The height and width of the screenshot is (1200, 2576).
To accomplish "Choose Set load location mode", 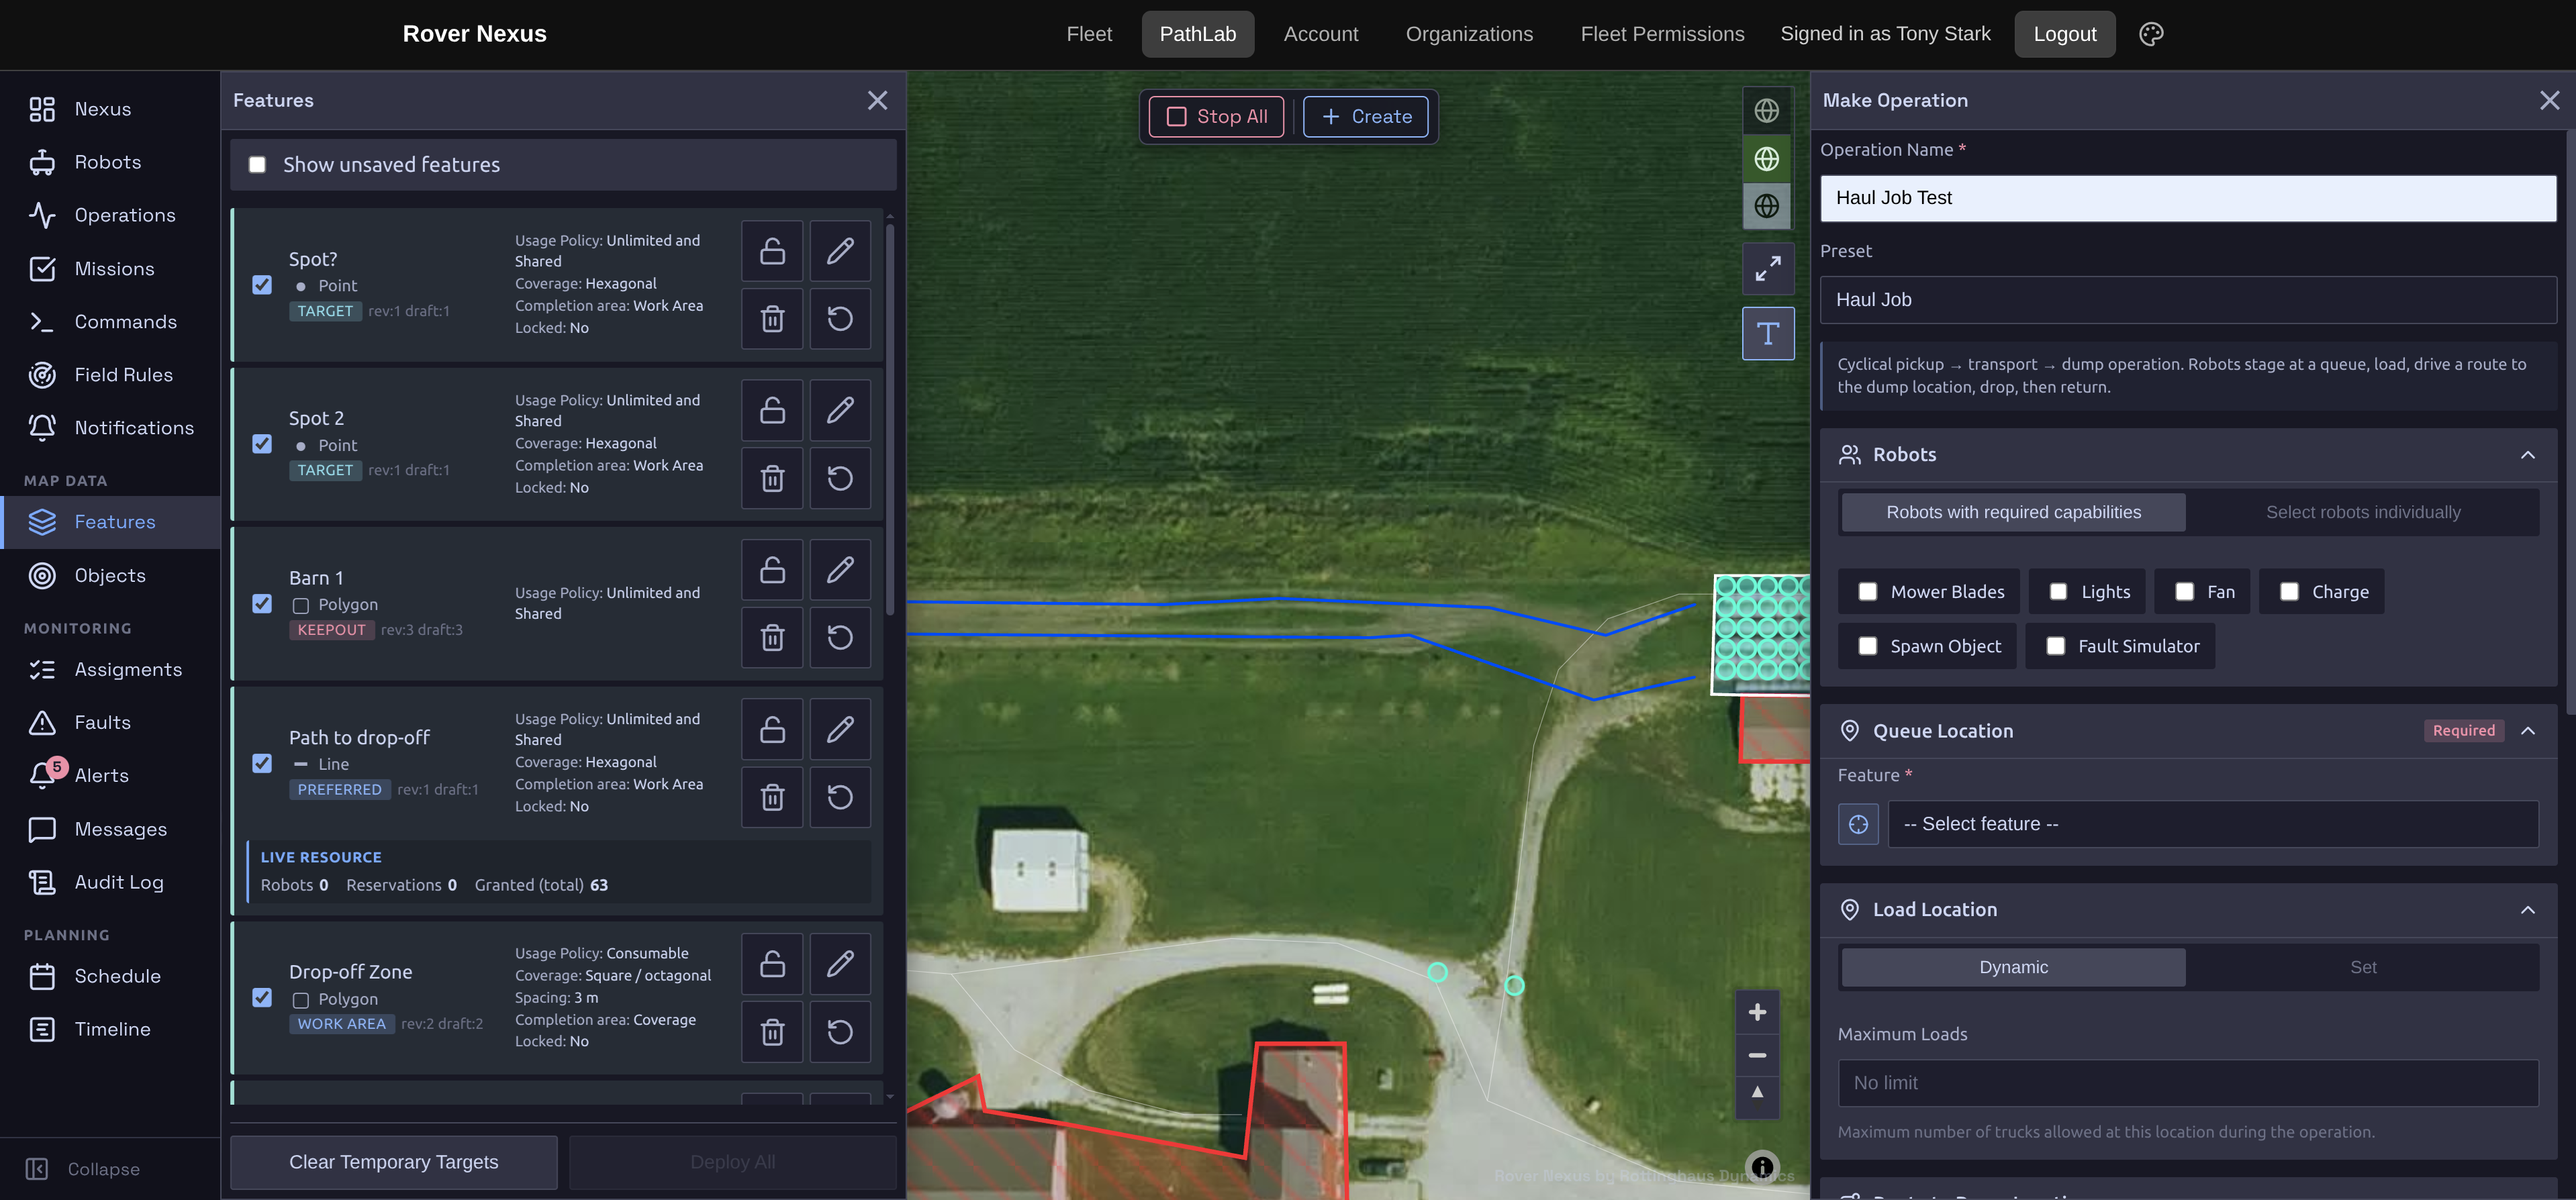I will pos(2363,967).
